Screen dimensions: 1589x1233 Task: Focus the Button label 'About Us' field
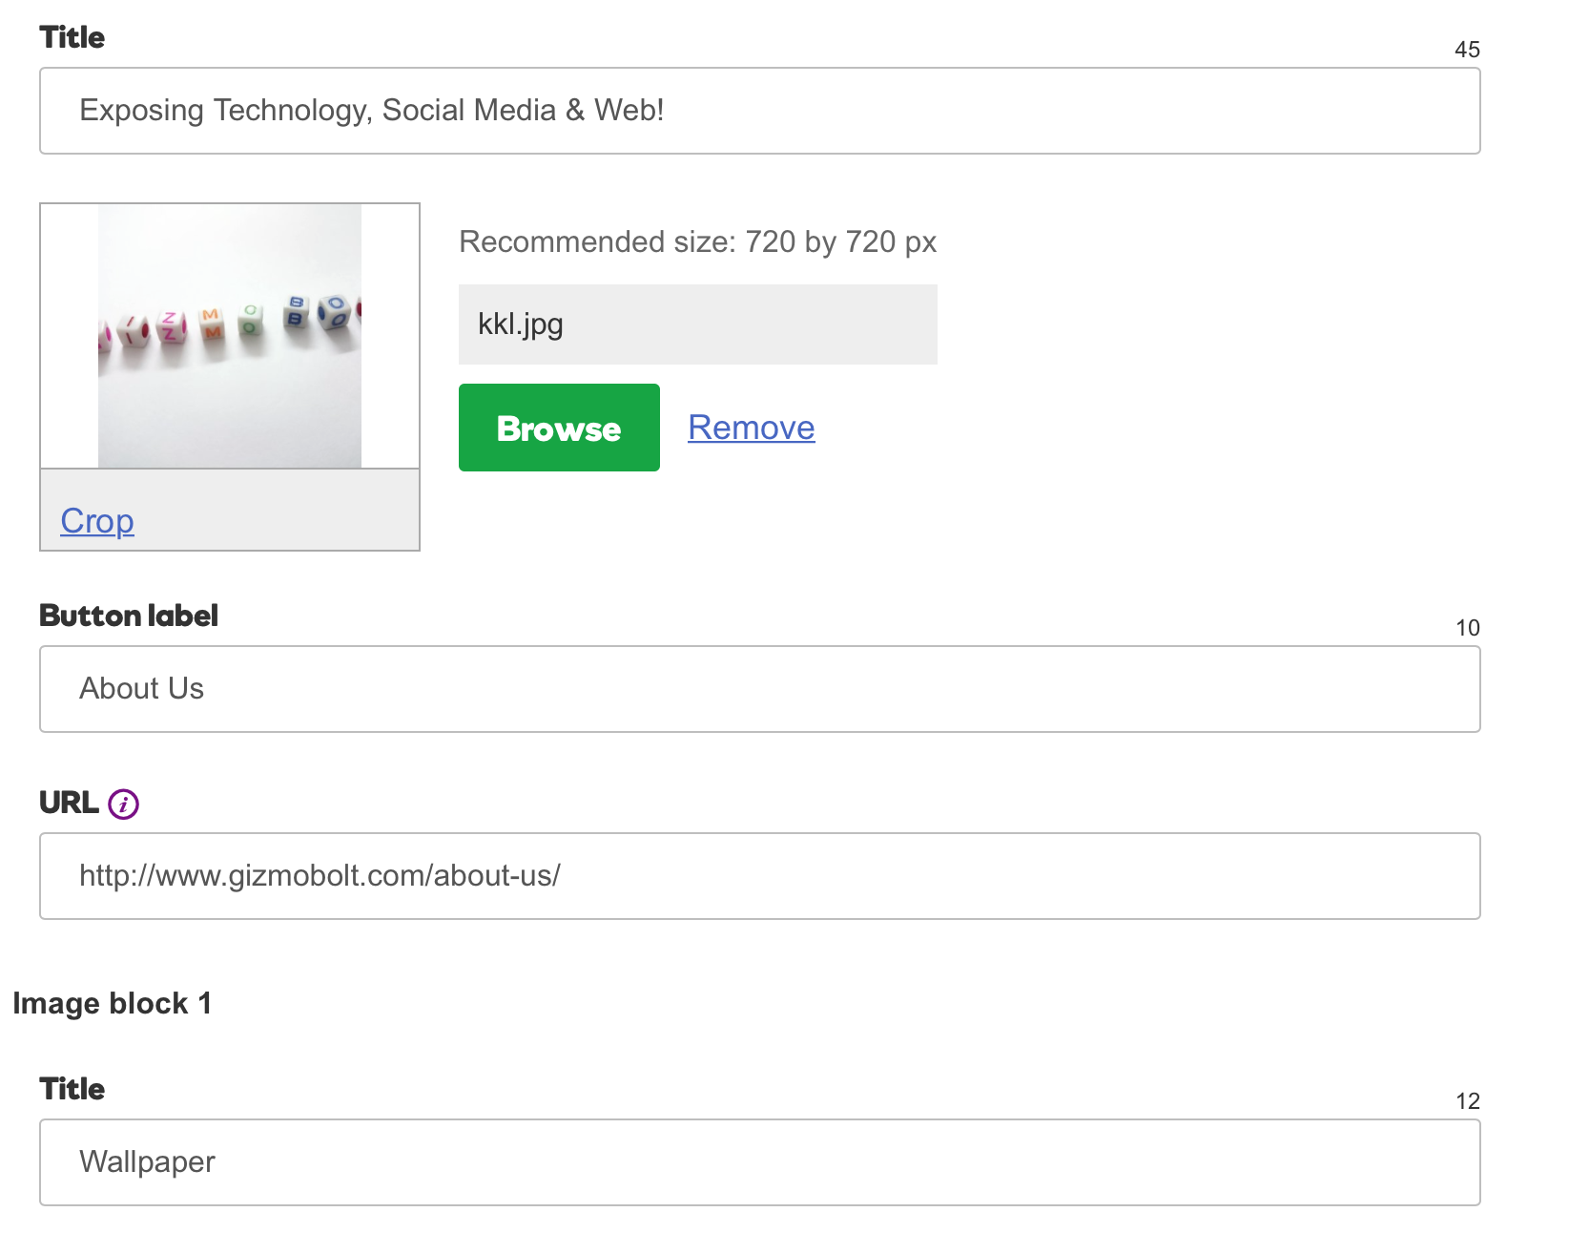760,689
